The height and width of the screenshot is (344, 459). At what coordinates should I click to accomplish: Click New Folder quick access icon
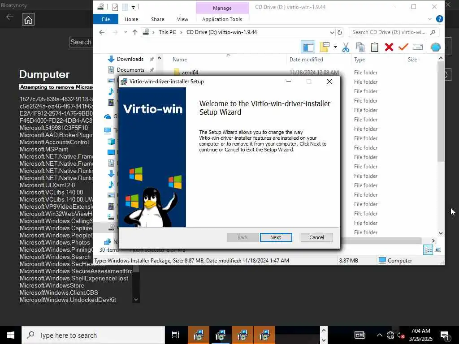point(126,7)
